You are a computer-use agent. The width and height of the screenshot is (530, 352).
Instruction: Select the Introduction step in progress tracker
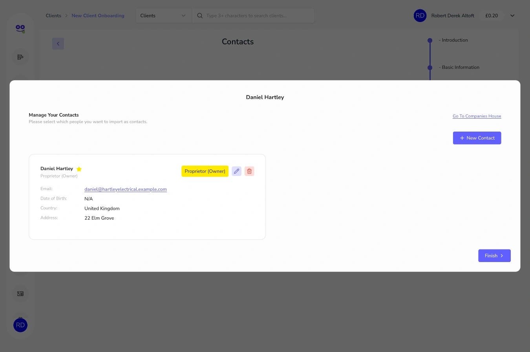[x=453, y=40]
